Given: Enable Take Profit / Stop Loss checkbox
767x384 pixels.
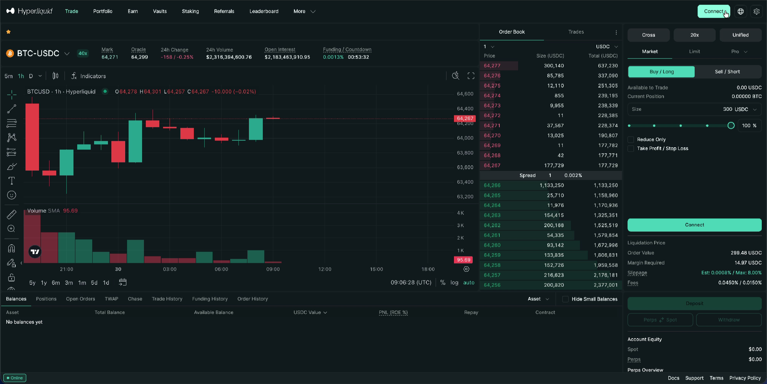Looking at the screenshot, I should pos(631,149).
